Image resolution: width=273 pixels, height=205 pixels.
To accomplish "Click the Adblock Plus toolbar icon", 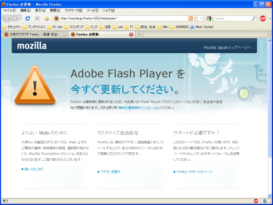I will pyautogui.click(x=263, y=18).
